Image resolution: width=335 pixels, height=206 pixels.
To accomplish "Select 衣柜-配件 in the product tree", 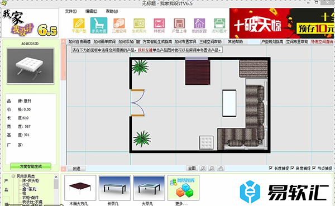I will (31, 198).
